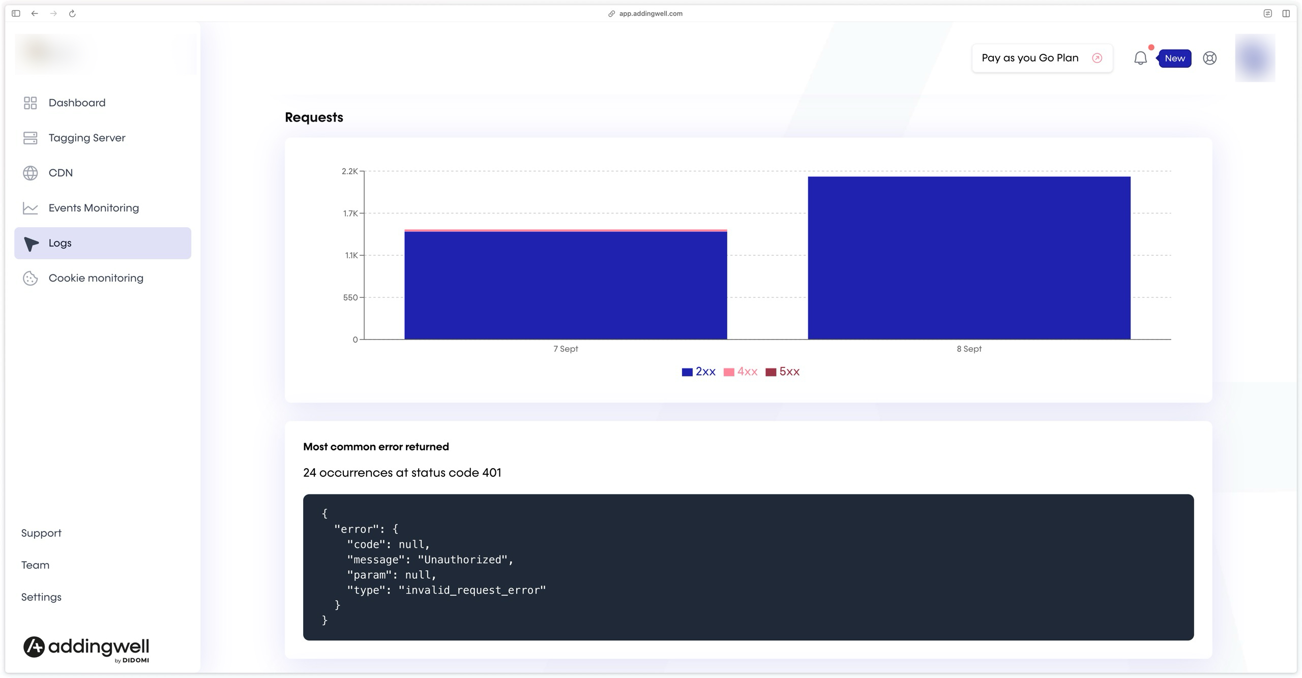Click the Addingwell logo
The image size is (1302, 678).
tap(86, 649)
